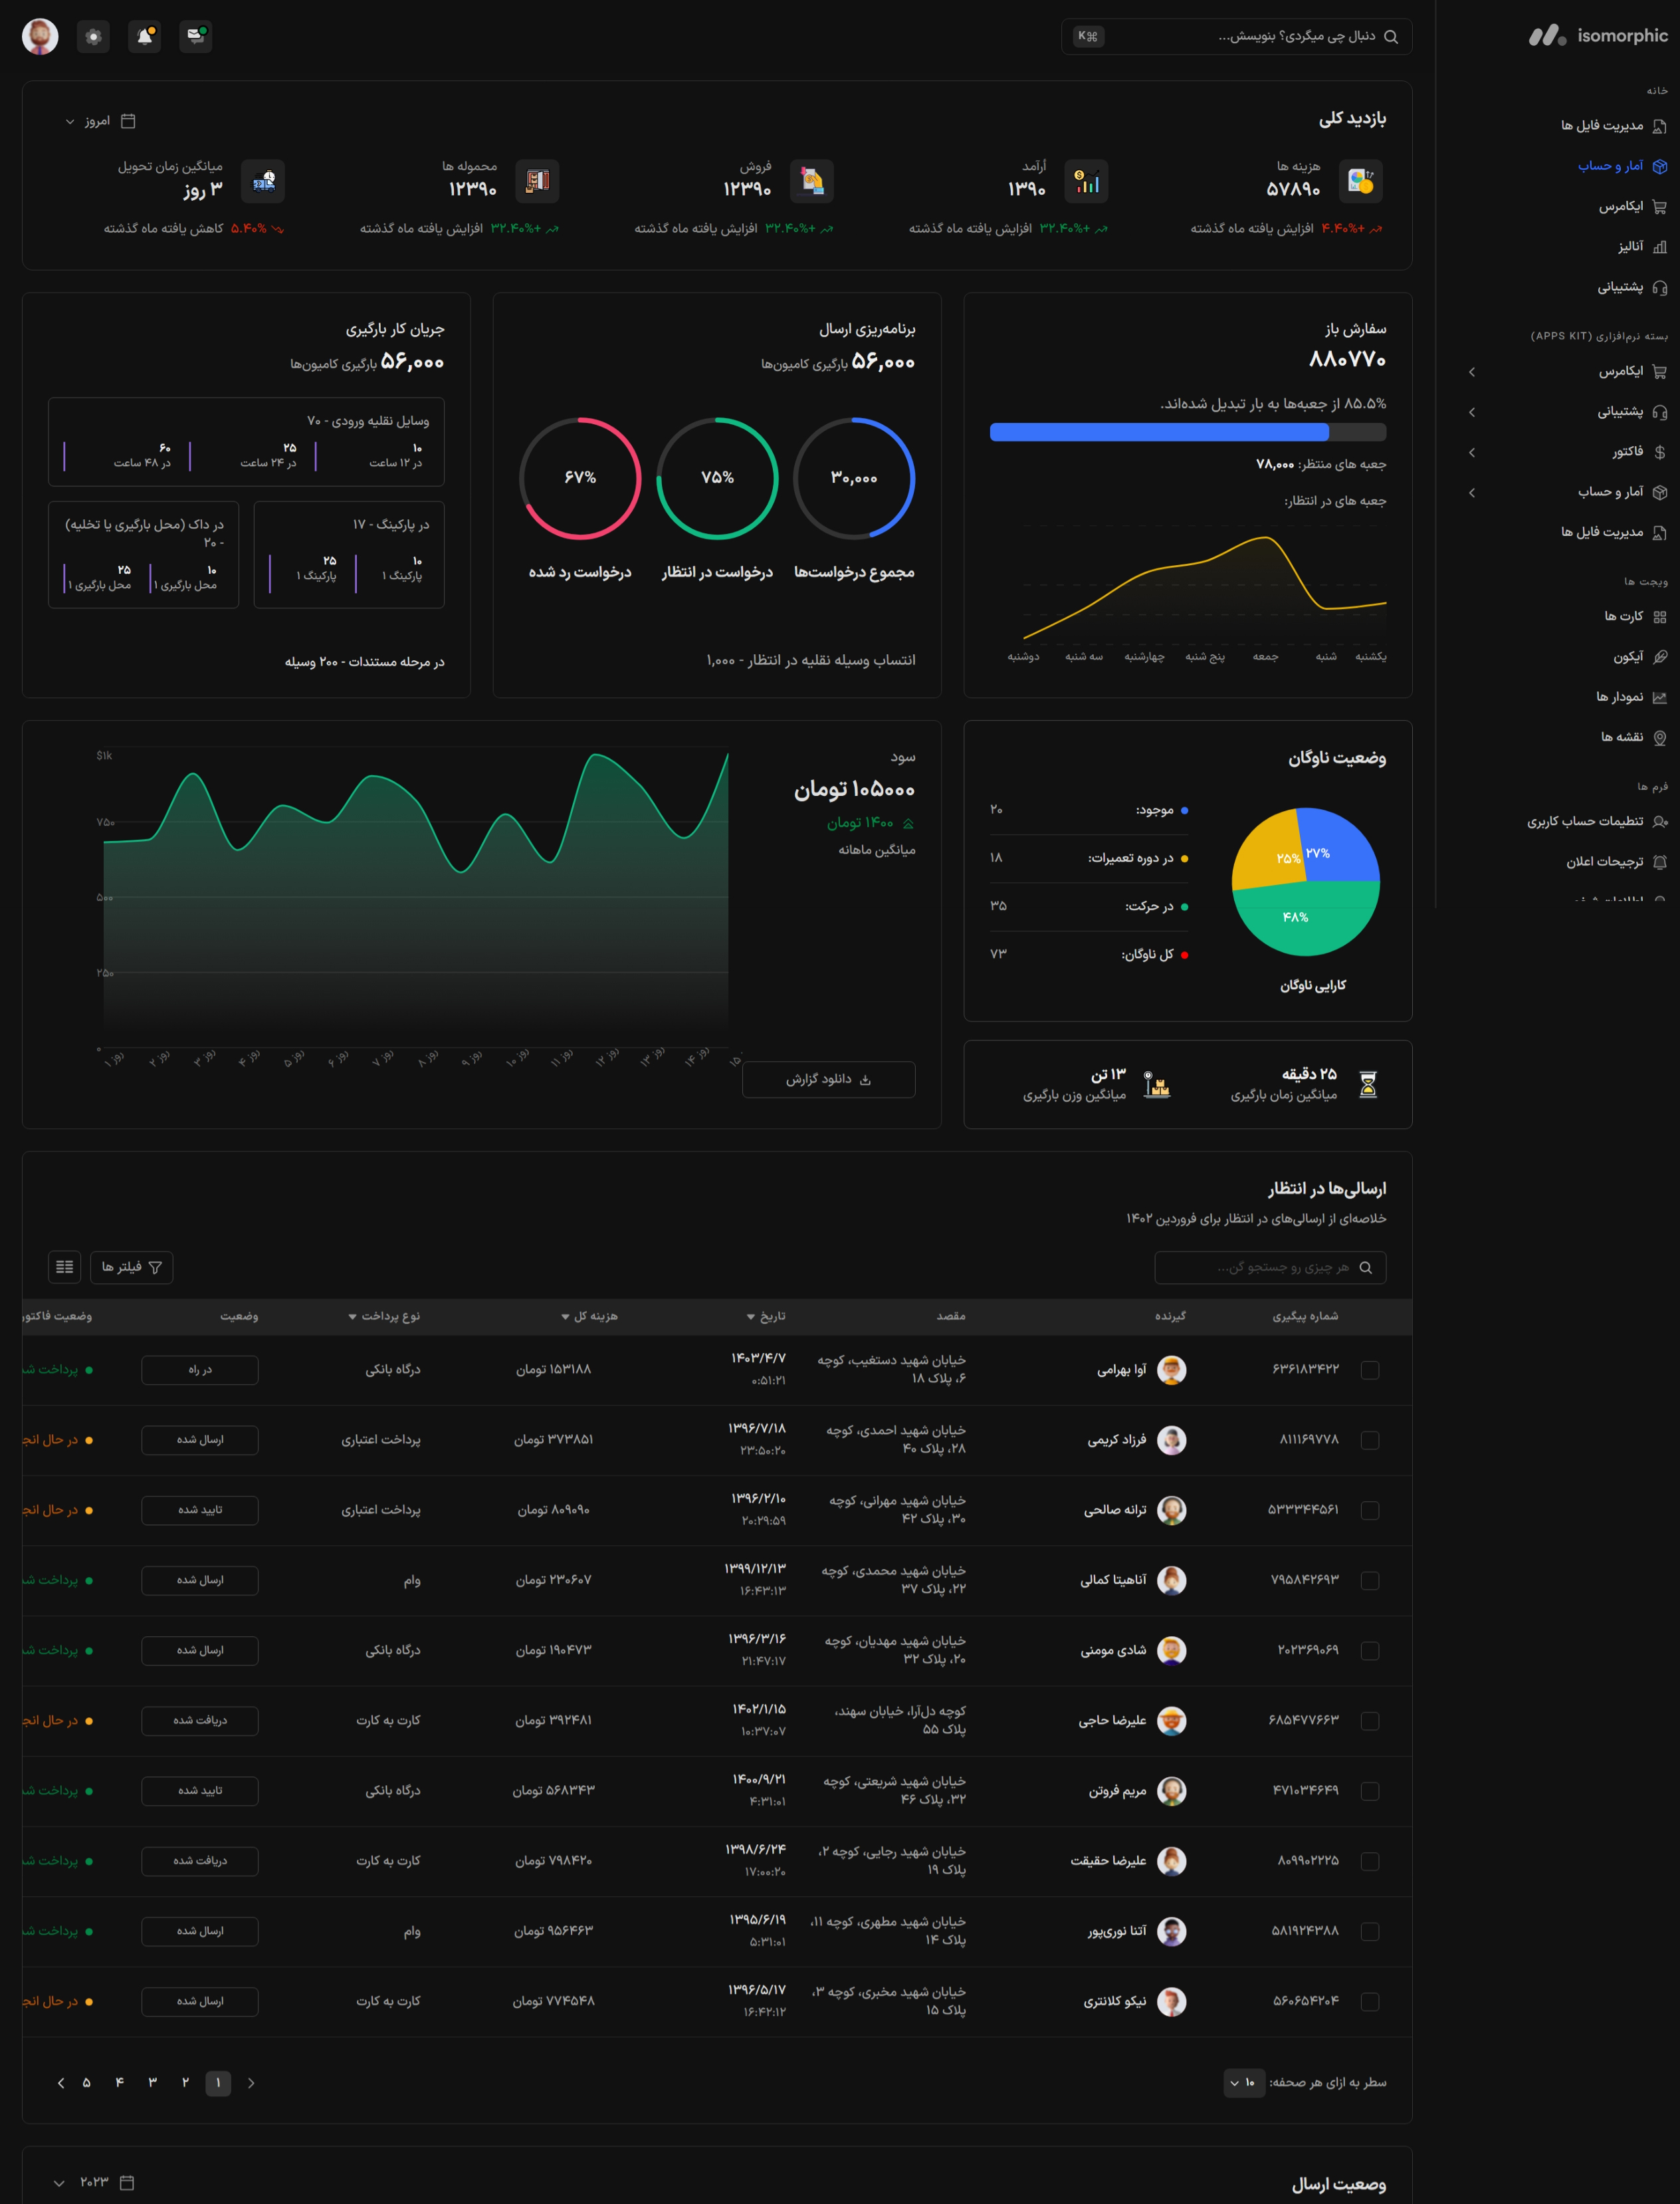Open the امروز date range dropdown

(100, 121)
